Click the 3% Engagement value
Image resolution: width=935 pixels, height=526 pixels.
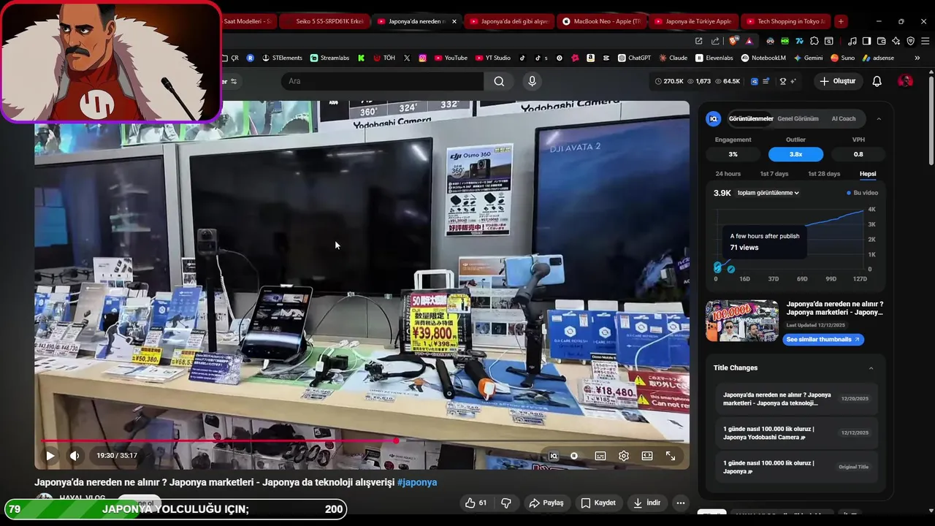(733, 154)
